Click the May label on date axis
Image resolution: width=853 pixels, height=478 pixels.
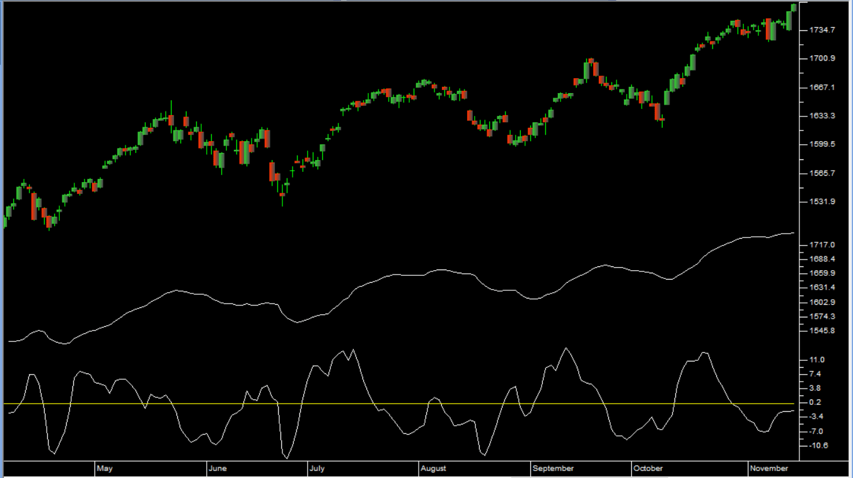click(105, 469)
